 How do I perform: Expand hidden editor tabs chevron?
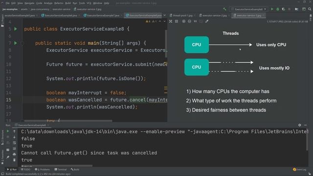tap(164, 15)
